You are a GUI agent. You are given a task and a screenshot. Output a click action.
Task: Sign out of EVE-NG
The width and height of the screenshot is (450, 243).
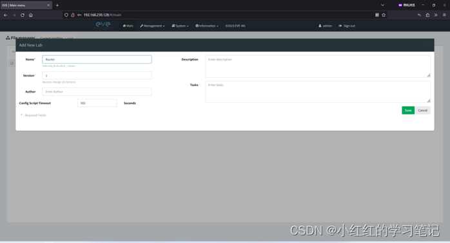click(x=347, y=26)
